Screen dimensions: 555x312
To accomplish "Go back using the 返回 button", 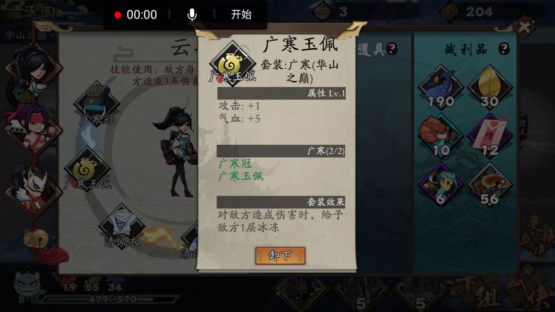I will pyautogui.click(x=39, y=12).
